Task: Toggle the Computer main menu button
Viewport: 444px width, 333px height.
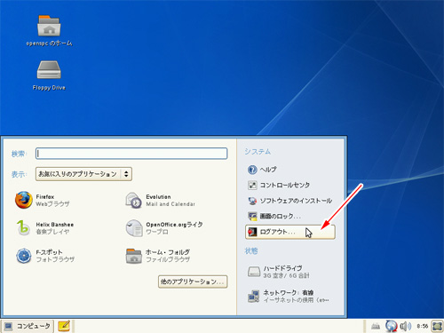Action: point(28,326)
